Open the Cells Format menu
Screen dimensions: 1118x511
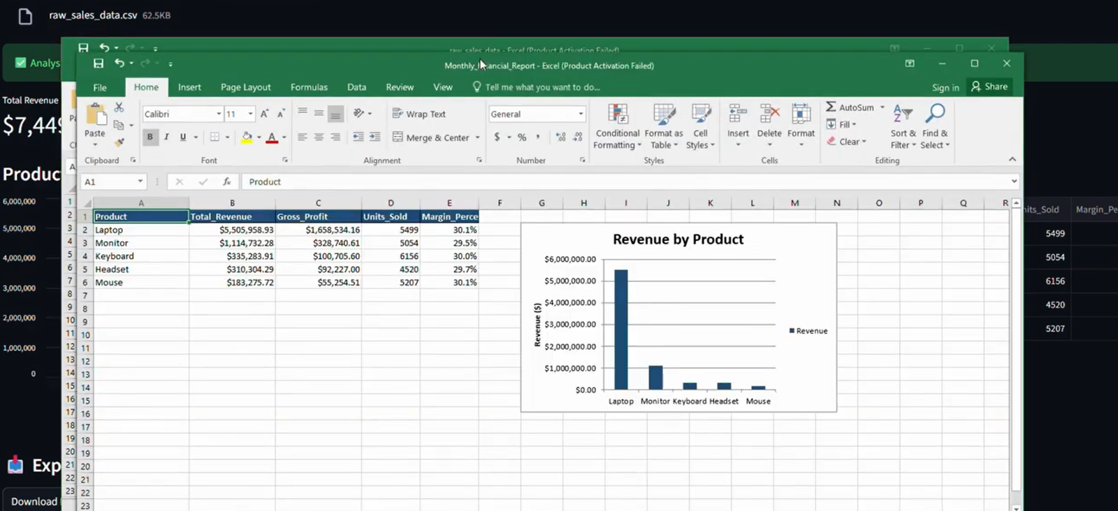(801, 126)
